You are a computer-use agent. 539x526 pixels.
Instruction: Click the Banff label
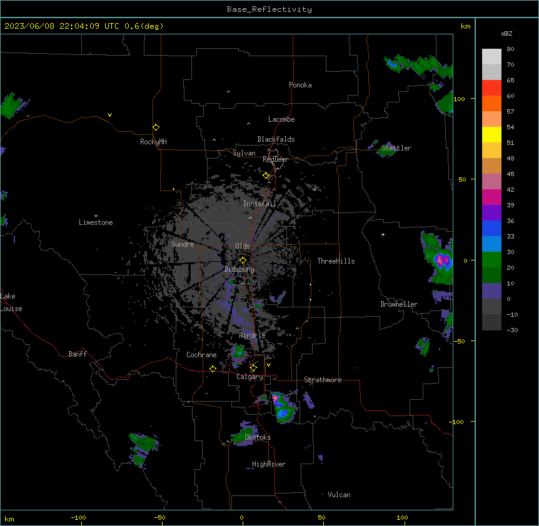(x=78, y=354)
